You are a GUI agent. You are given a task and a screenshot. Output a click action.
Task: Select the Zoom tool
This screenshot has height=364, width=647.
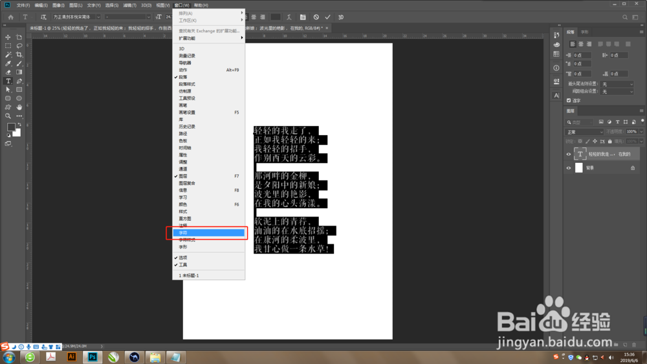[8, 116]
